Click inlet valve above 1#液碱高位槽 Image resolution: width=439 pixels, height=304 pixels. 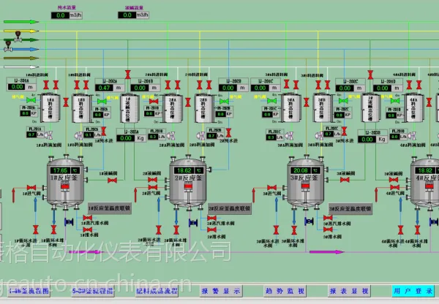point(127,75)
